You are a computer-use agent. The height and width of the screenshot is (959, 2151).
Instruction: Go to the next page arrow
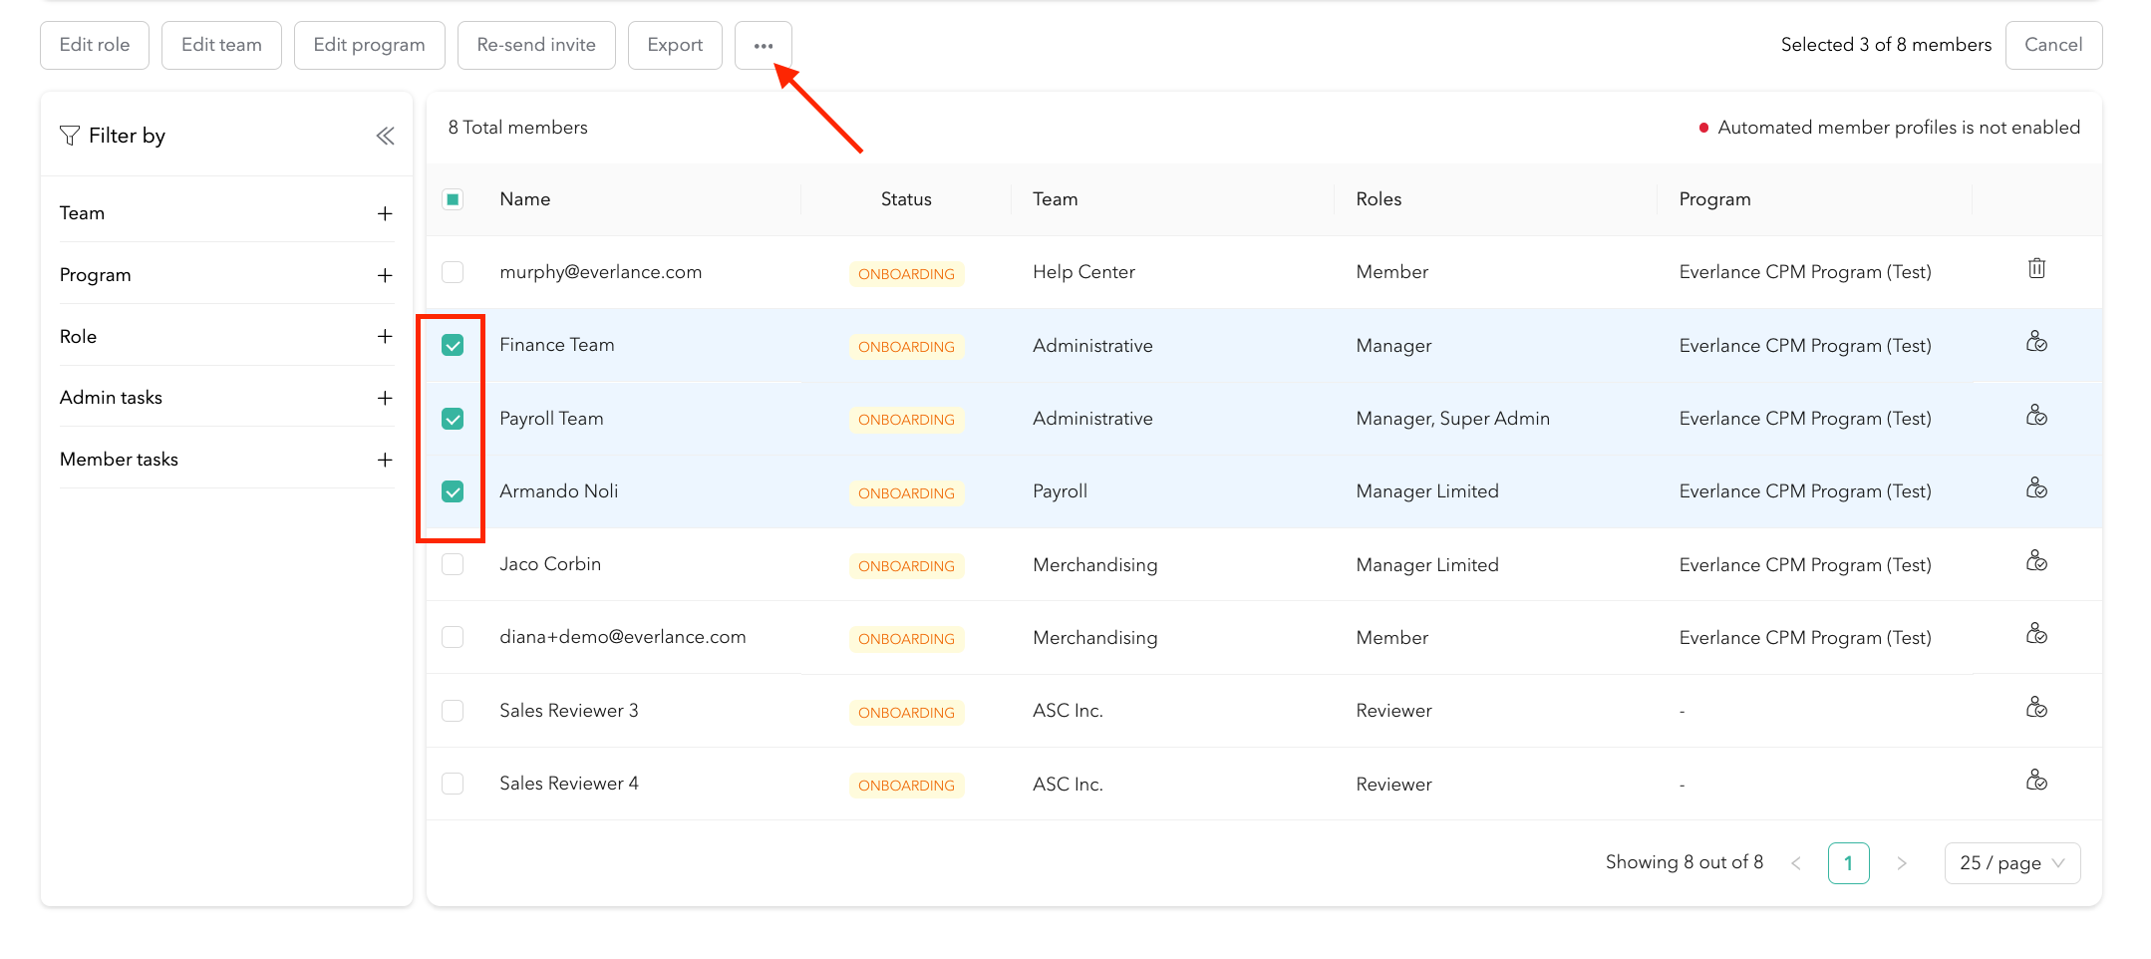click(x=1901, y=863)
